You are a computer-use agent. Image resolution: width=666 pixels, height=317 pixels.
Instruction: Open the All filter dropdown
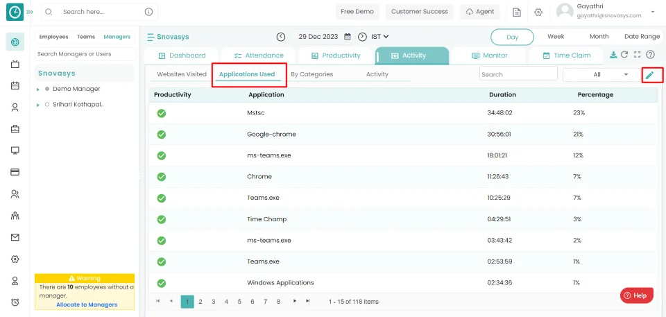coord(602,74)
